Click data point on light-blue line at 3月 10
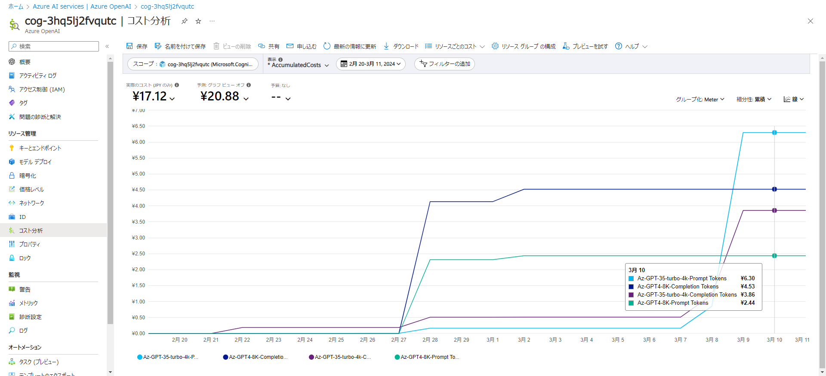This screenshot has width=826, height=376. coord(774,133)
